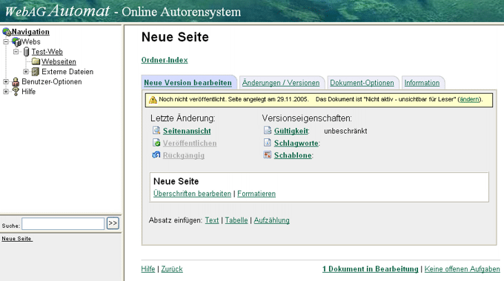Open 1 Dokument in Bearbeitung link
Image resolution: width=504 pixels, height=281 pixels.
(371, 269)
